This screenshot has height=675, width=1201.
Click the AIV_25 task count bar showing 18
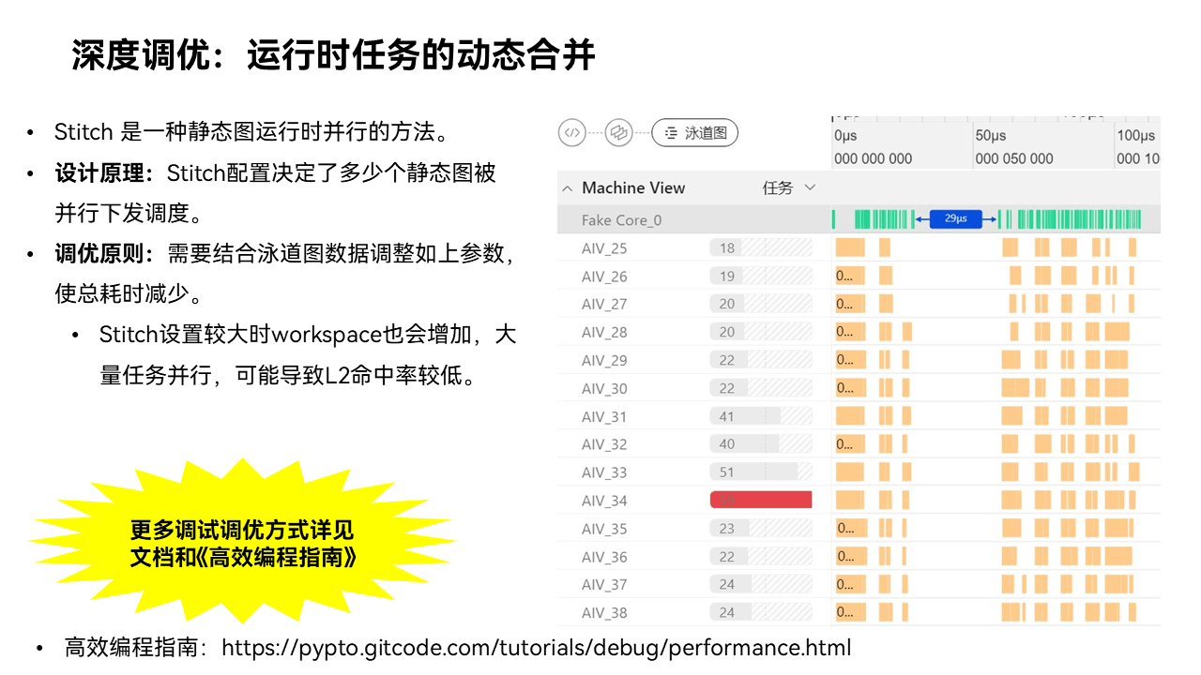[761, 247]
